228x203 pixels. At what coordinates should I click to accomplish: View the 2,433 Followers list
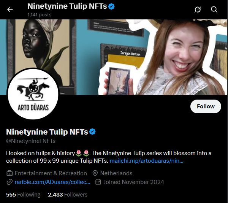point(68,195)
